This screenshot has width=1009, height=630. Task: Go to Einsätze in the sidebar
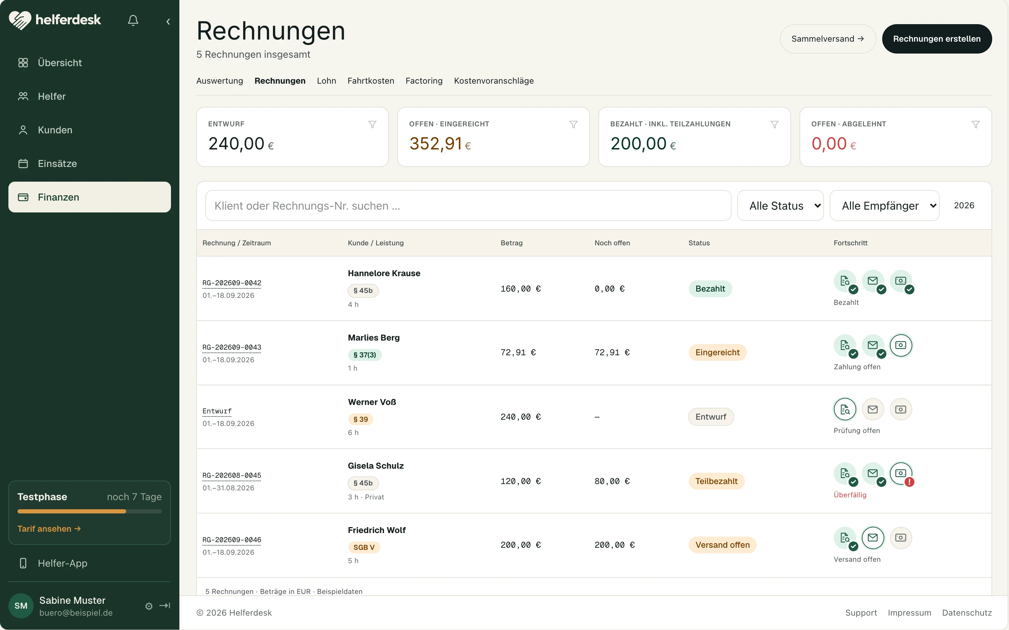coord(90,163)
